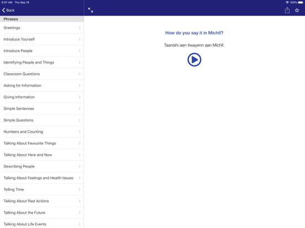Select Talking About Life Events
Image resolution: width=305 pixels, height=228 pixels.
coord(42,224)
